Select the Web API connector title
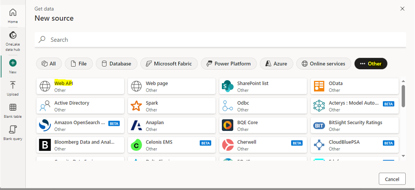The image size is (415, 190). tap(63, 83)
